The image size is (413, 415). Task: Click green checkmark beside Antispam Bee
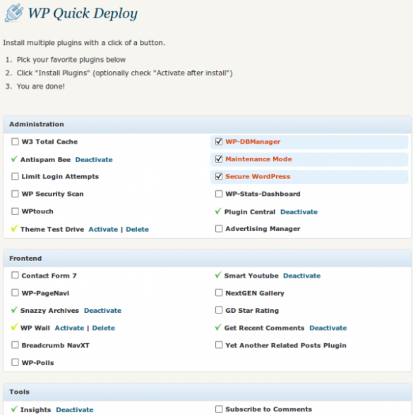14,159
